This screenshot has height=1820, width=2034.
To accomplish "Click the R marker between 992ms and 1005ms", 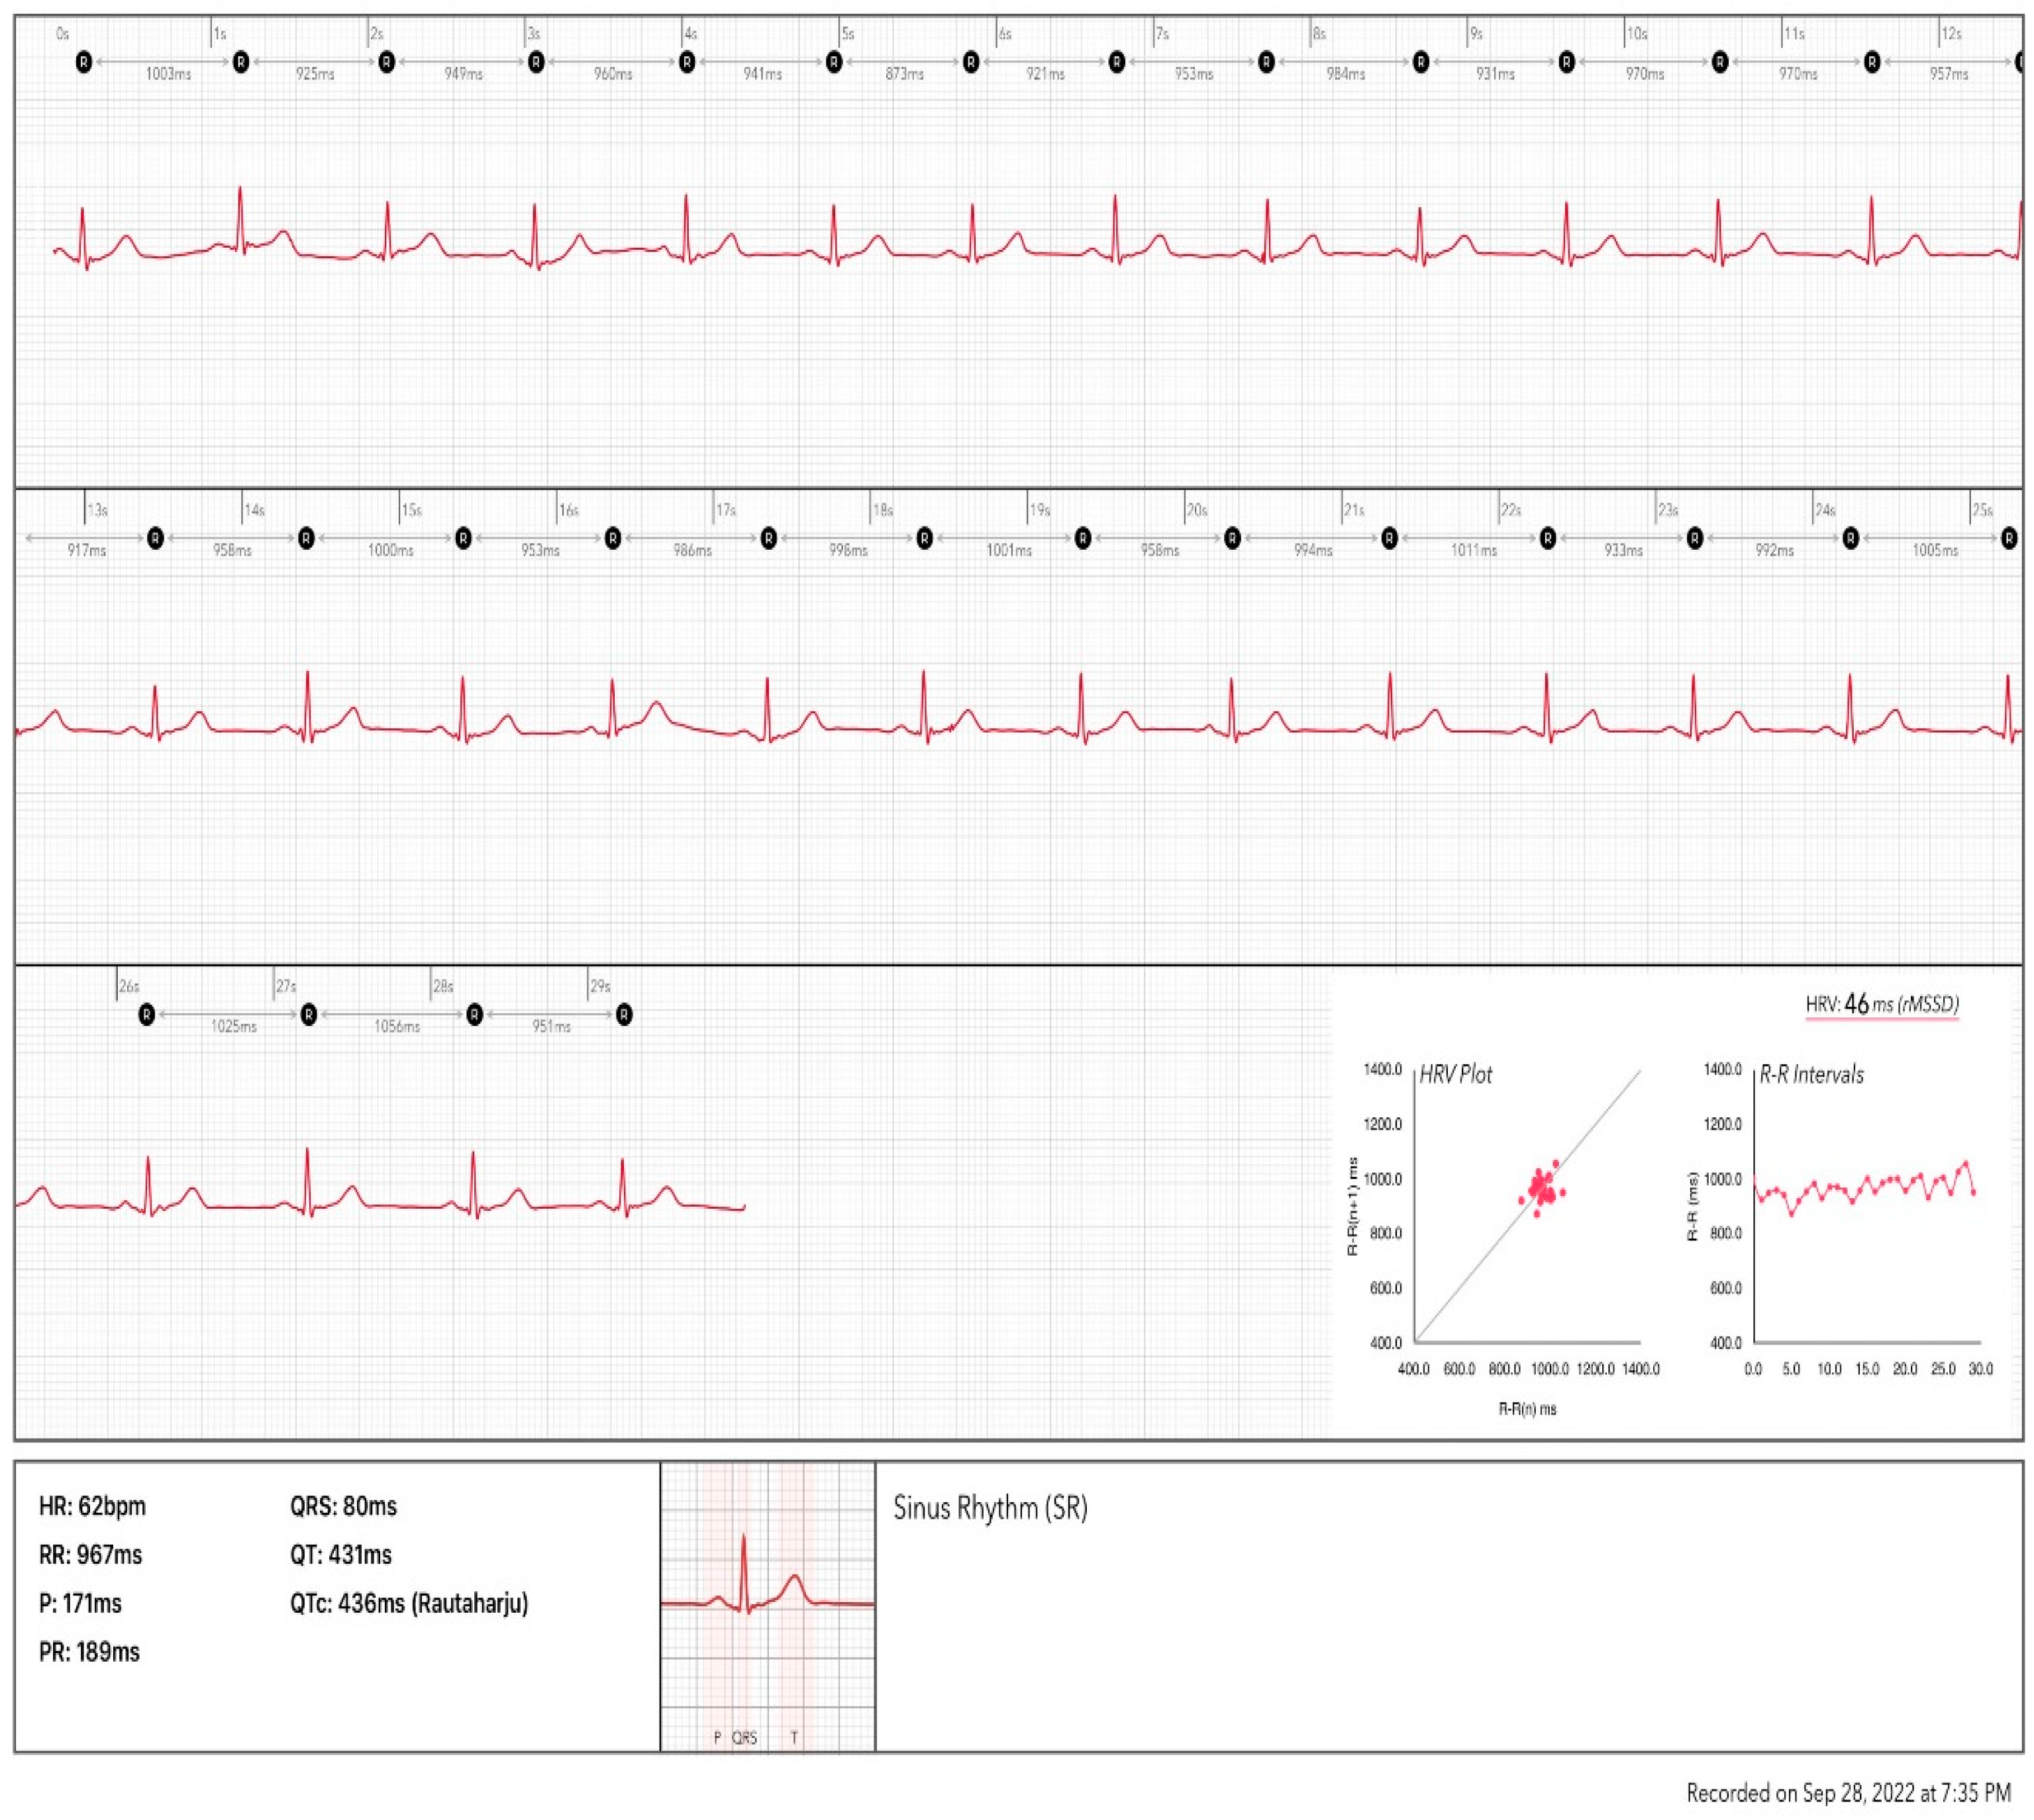I will [1851, 539].
